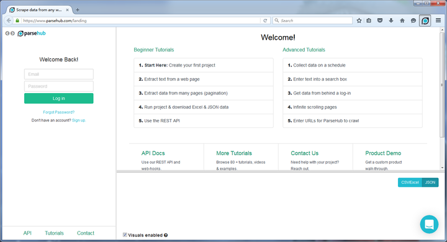
Task: Go to the Firefox Home icon
Action: [402, 20]
